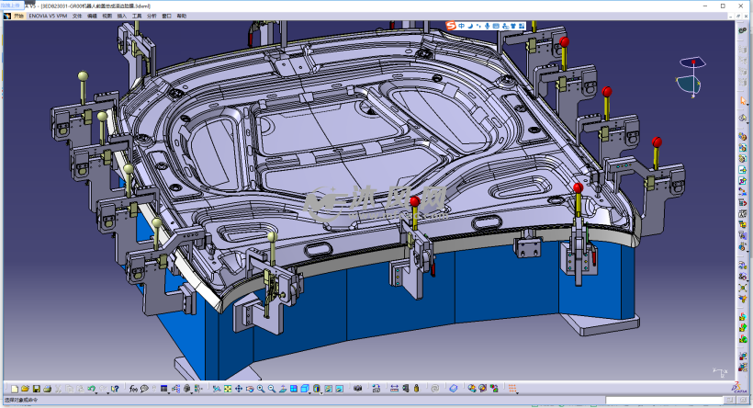Open the 视图 (View) menu
753x408 pixels.
click(x=107, y=16)
